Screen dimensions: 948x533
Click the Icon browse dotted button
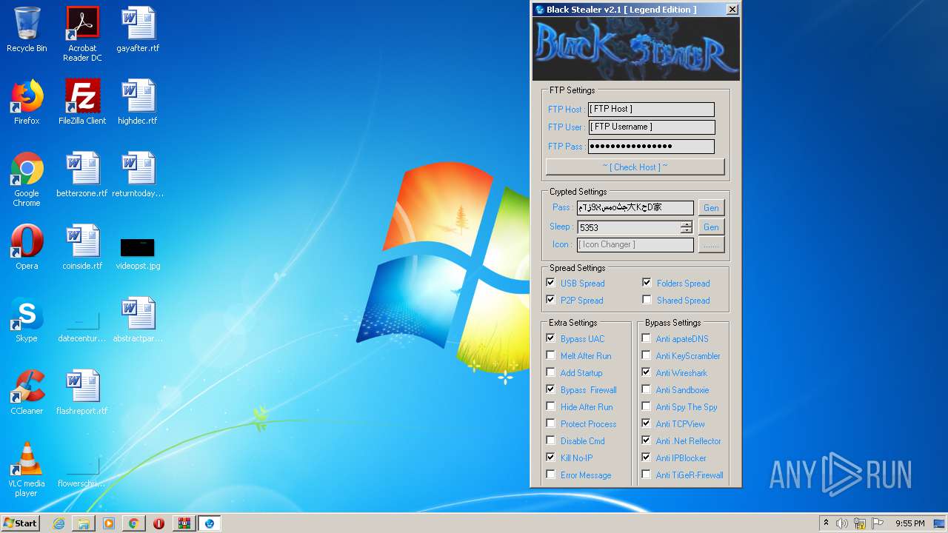[711, 245]
